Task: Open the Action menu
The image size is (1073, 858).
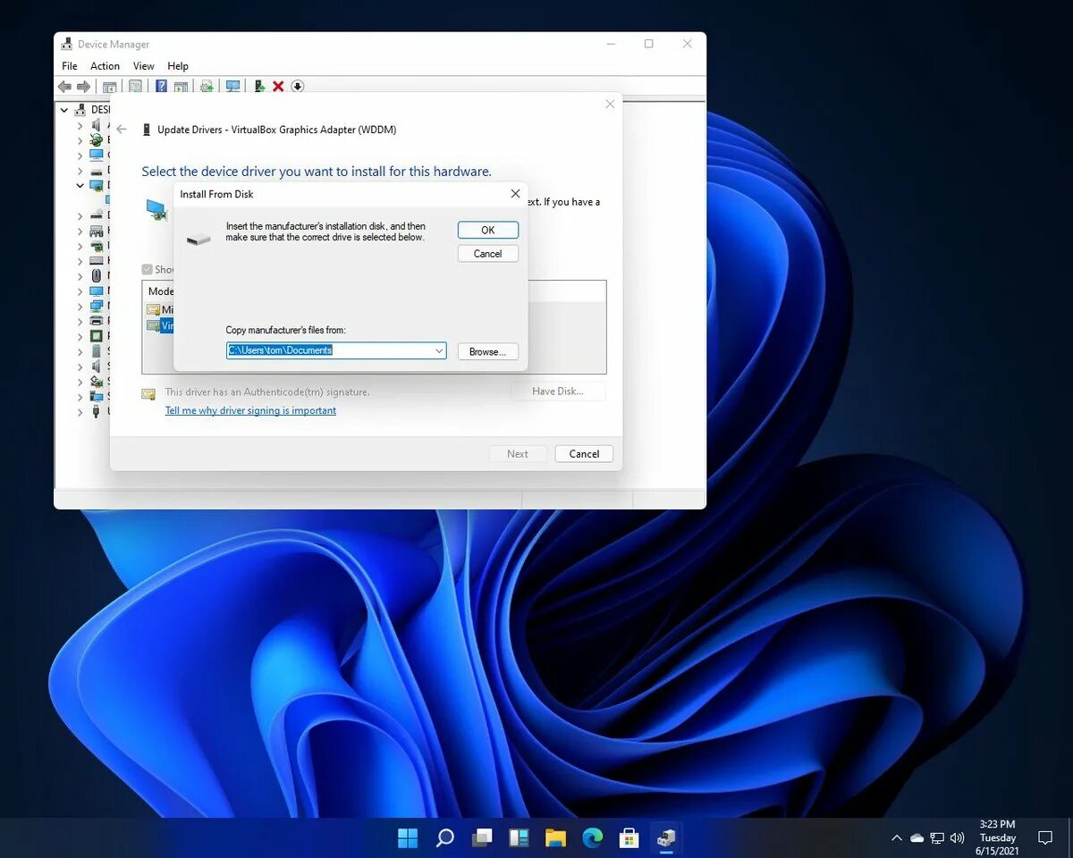Action: 105,65
